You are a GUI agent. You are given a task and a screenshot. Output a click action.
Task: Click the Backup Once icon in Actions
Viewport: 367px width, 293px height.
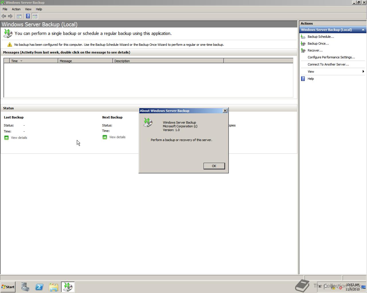tap(303, 43)
